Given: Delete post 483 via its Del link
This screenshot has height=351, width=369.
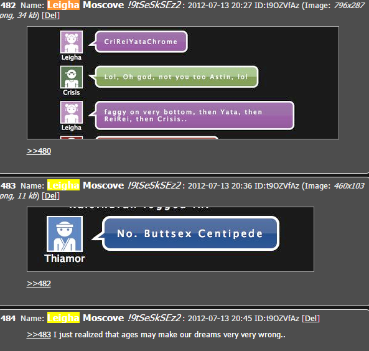Looking at the screenshot, I should point(50,196).
